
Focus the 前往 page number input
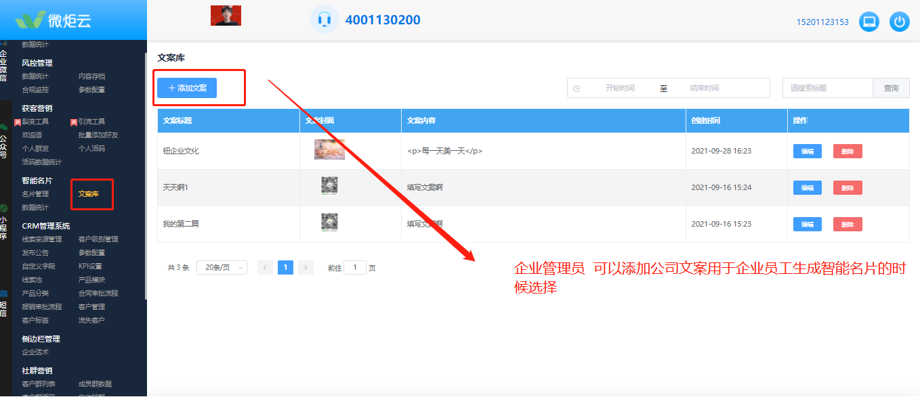[x=355, y=267]
